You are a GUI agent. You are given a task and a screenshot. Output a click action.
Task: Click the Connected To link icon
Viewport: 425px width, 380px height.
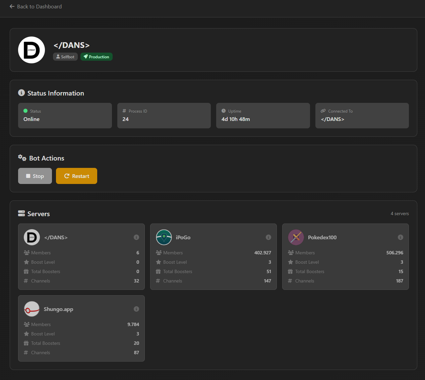pyautogui.click(x=323, y=111)
